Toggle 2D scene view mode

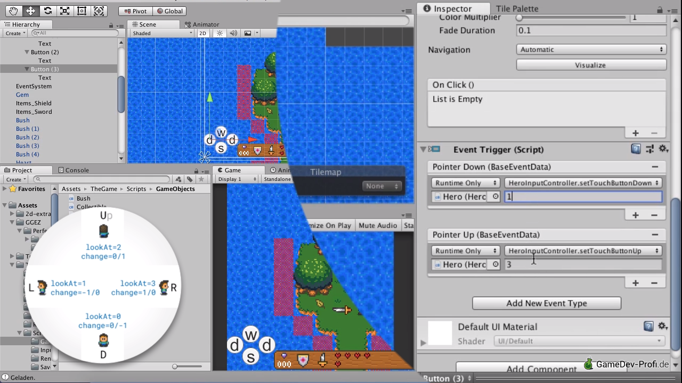202,33
